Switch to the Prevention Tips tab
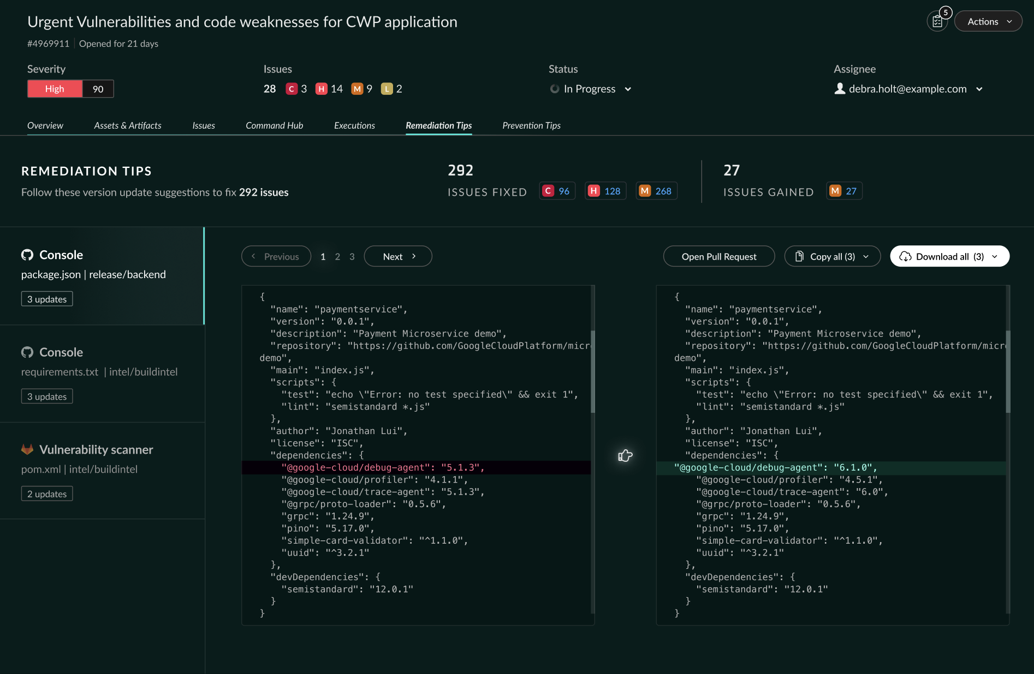The width and height of the screenshot is (1034, 674). [531, 125]
